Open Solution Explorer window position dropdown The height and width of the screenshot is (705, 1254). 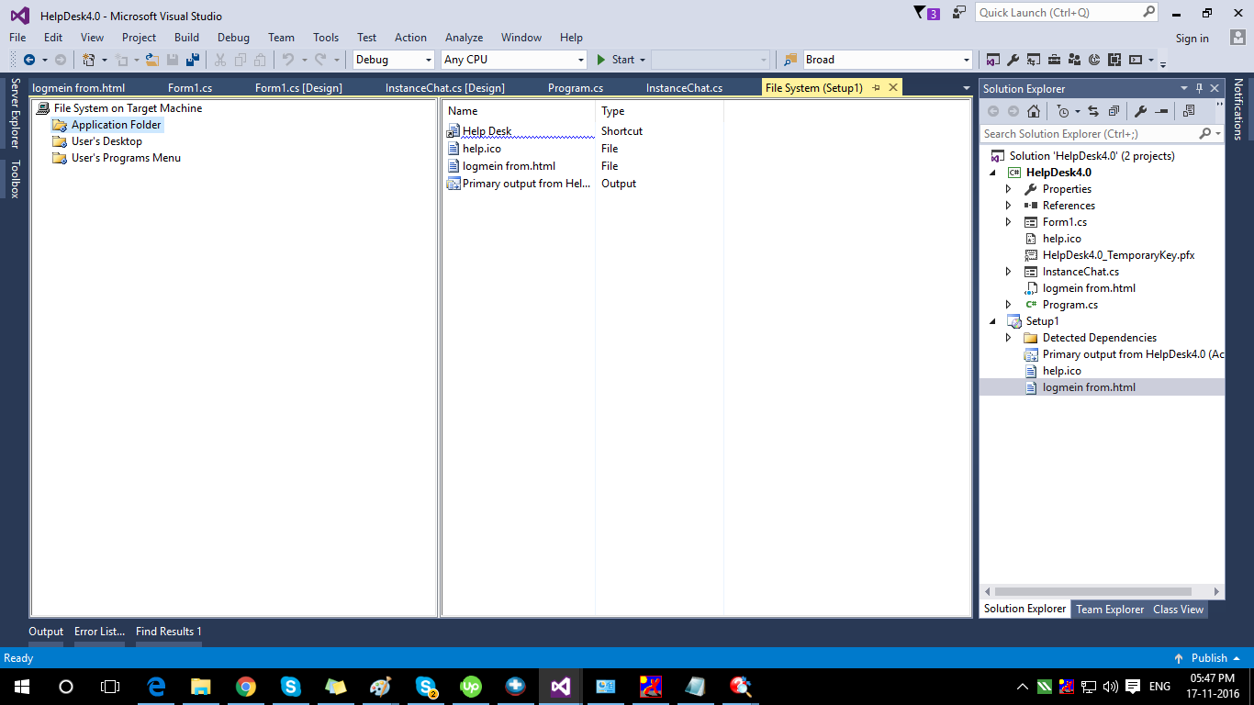(x=1183, y=89)
